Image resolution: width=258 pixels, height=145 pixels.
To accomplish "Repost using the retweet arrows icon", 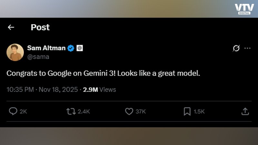I will 71,111.
